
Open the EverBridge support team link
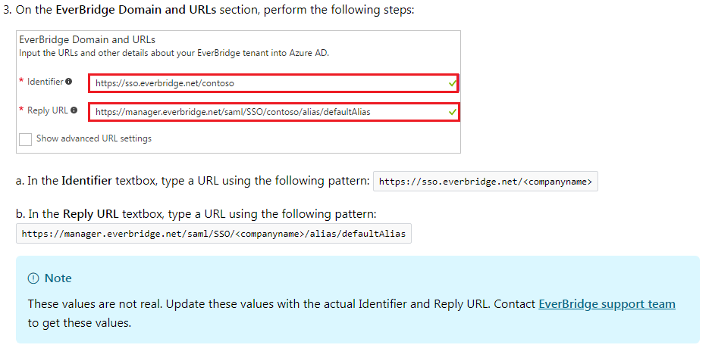pyautogui.click(x=607, y=304)
